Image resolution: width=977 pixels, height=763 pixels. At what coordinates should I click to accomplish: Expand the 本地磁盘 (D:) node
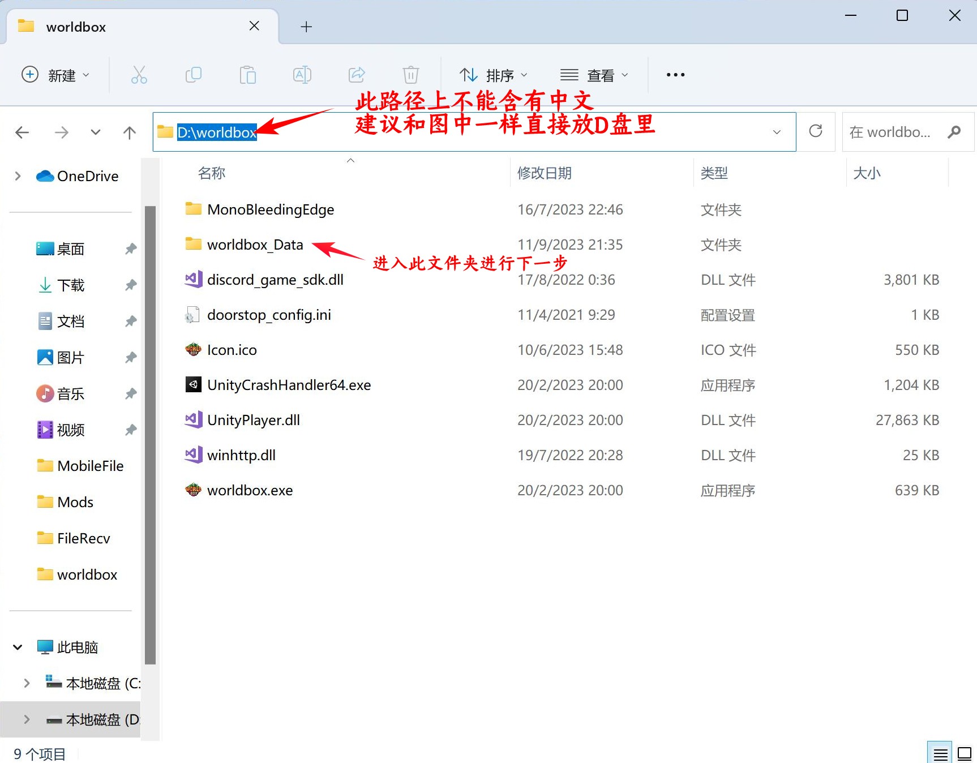pos(27,719)
